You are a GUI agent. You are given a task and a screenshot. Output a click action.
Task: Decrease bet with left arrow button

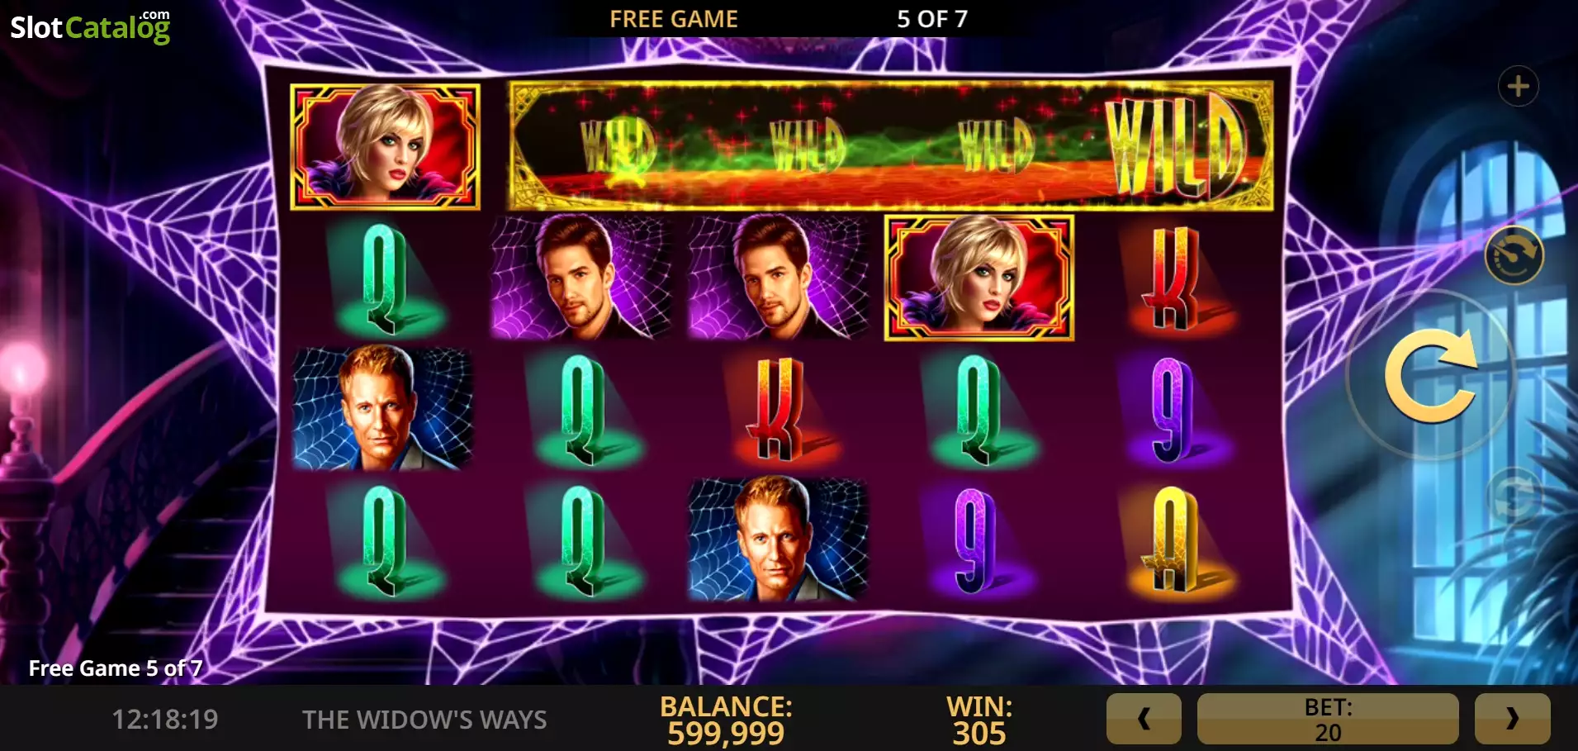click(1144, 719)
